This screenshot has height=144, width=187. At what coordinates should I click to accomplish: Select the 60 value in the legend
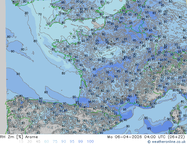pyautogui.click(x=47, y=142)
